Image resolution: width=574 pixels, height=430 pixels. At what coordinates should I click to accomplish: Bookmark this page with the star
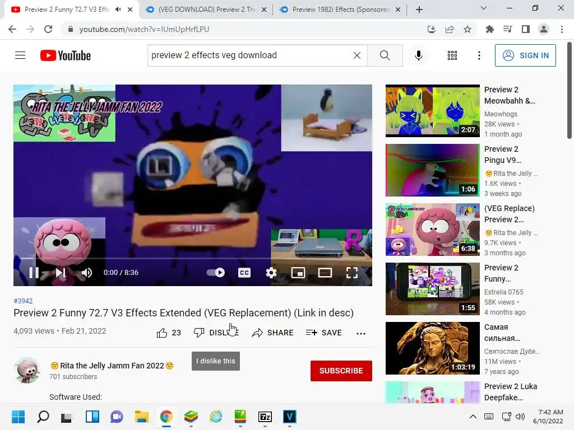tap(467, 29)
